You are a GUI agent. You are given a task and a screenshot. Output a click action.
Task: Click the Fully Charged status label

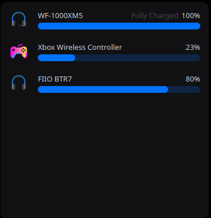[155, 16]
